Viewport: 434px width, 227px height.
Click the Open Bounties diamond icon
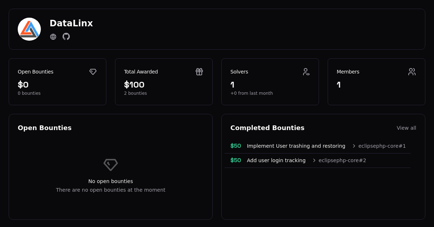tap(93, 72)
